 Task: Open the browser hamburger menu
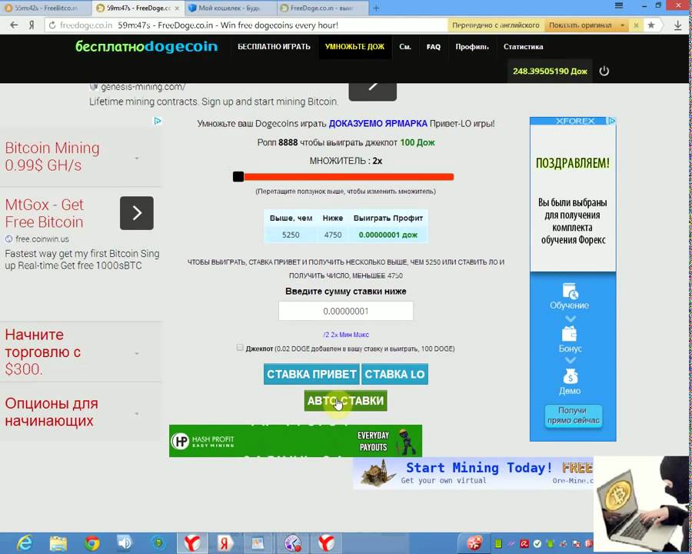[x=619, y=5]
